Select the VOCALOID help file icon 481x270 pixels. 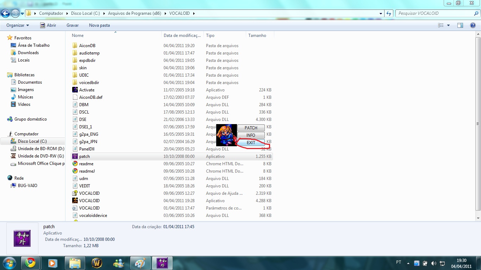tap(75, 193)
